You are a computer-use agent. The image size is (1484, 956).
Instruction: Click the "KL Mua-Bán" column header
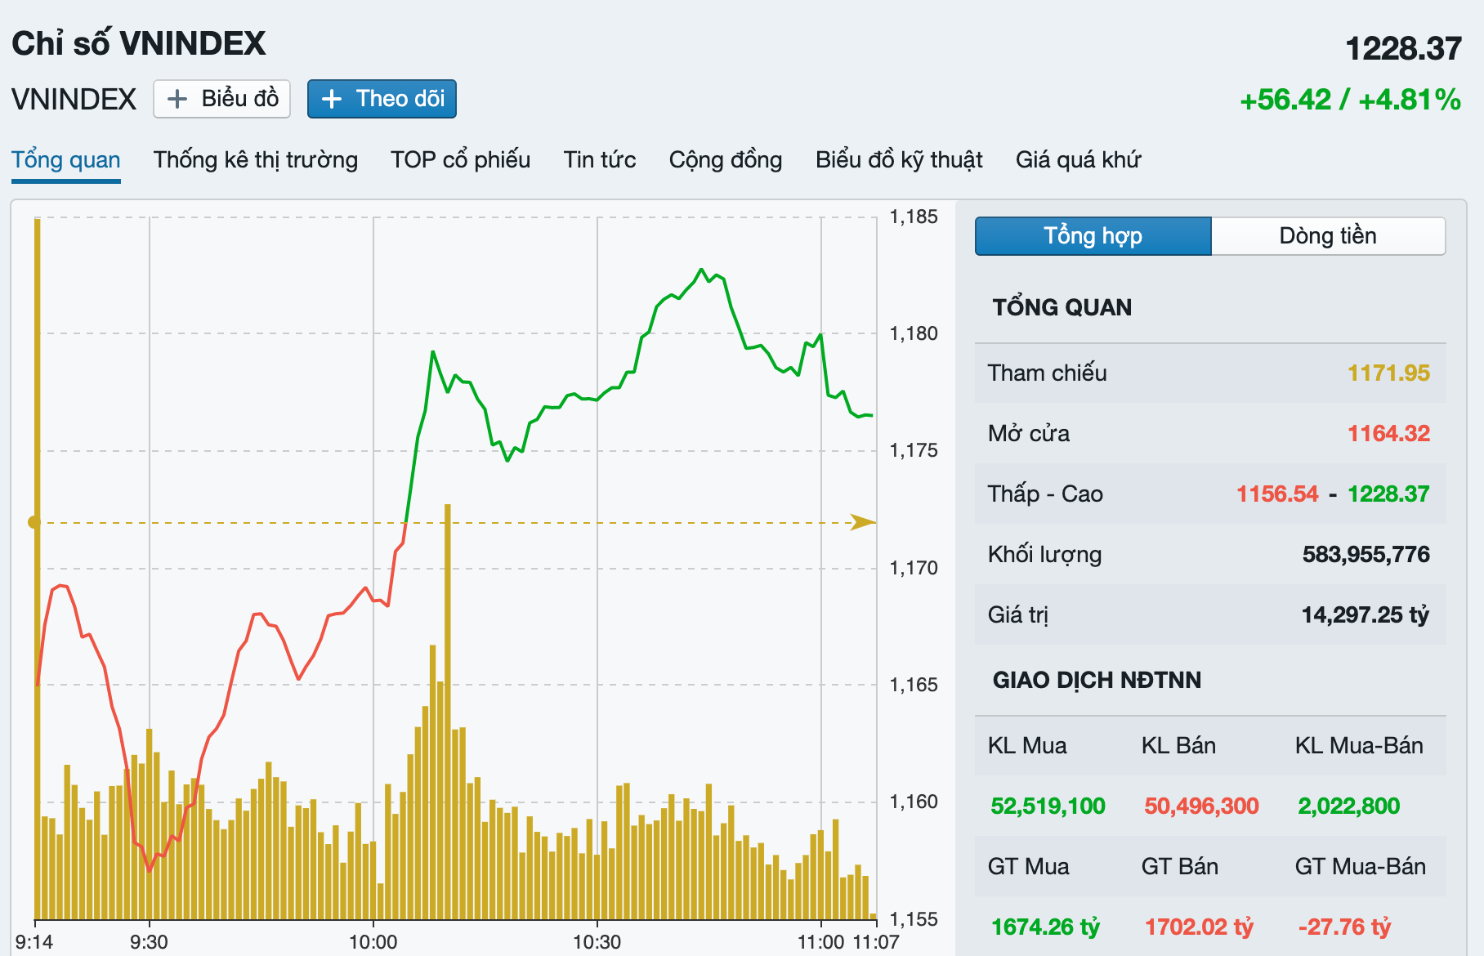coord(1359,746)
